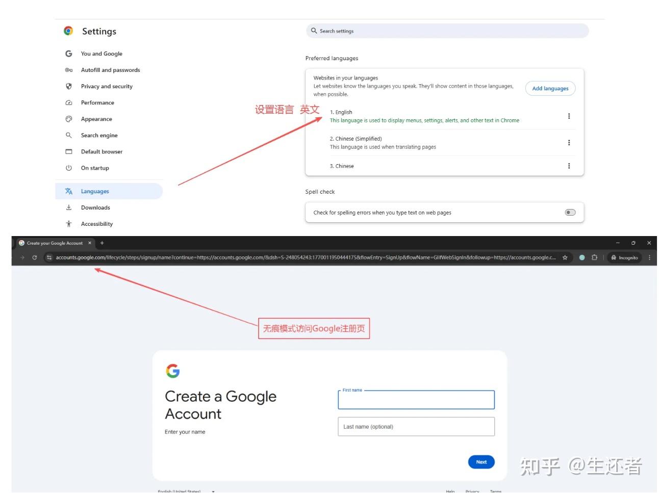Click the Languages translate icon
Screen dimensions: 659x493
pos(69,191)
